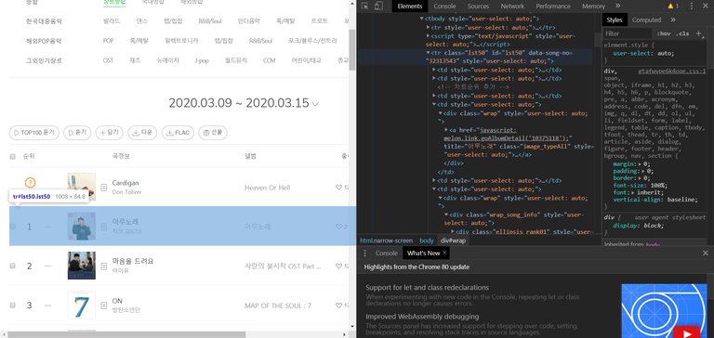Open drawer three-dot menu beside Console
Screen dimensions: 714x338
click(364, 253)
